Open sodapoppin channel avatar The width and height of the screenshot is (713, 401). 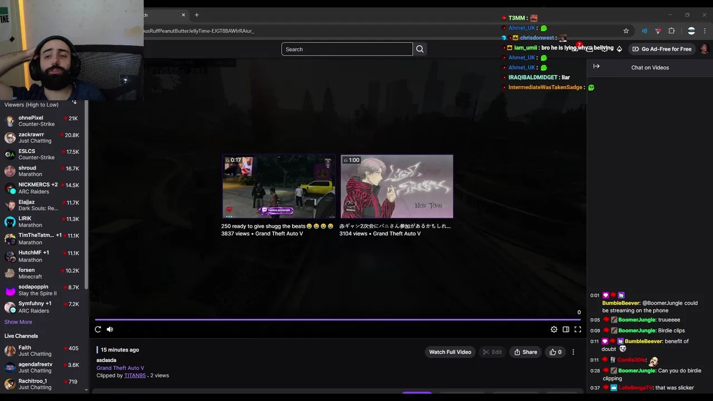click(10, 290)
